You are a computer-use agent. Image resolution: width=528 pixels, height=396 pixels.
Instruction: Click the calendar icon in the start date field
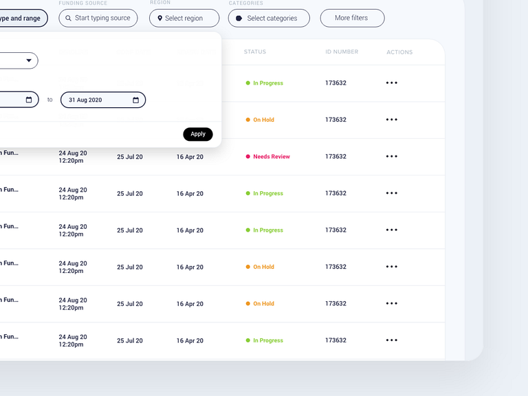coord(29,100)
